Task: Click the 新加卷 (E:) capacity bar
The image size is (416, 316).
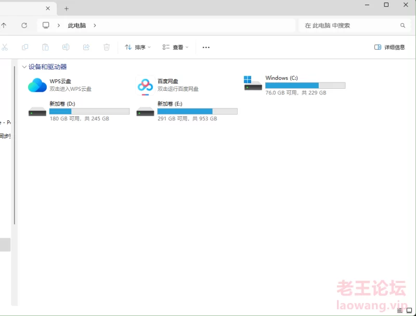Action: point(198,111)
